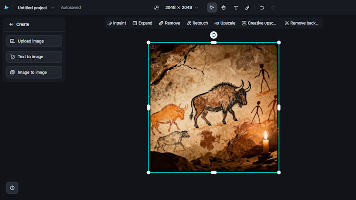Viewport: 356px width, 200px height.
Task: Choose the HD Upscale option
Action: 225,23
